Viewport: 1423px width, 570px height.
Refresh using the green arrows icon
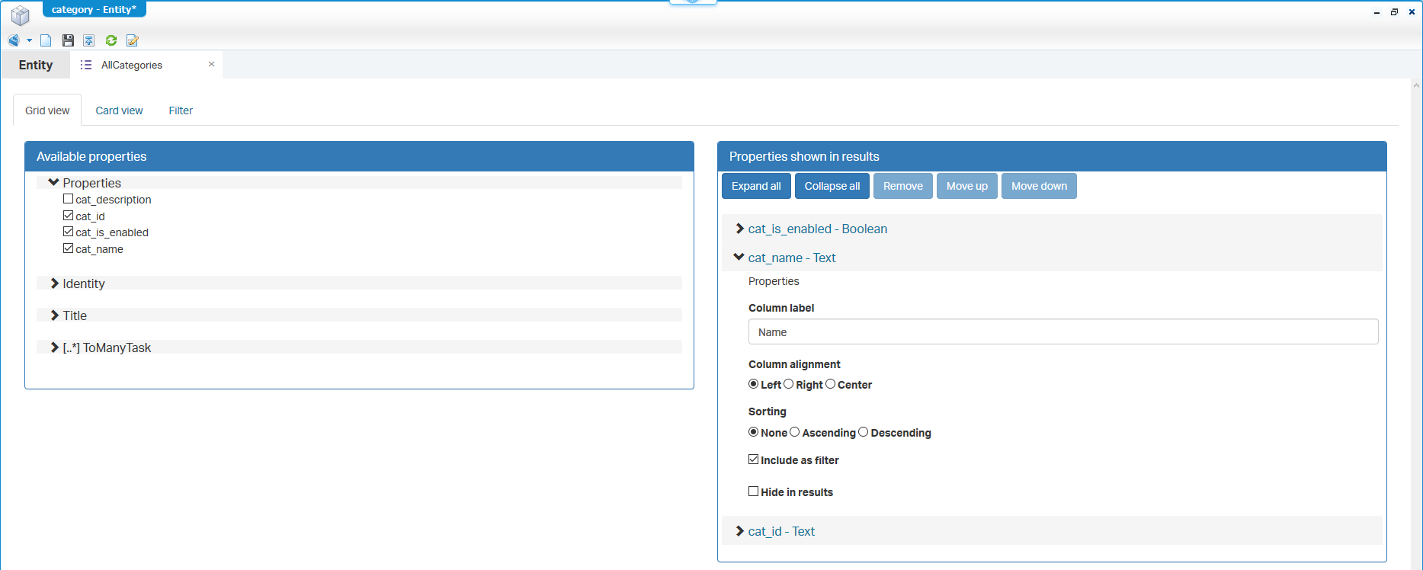[111, 40]
